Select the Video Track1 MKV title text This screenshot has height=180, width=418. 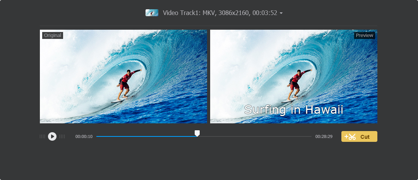[x=220, y=13]
